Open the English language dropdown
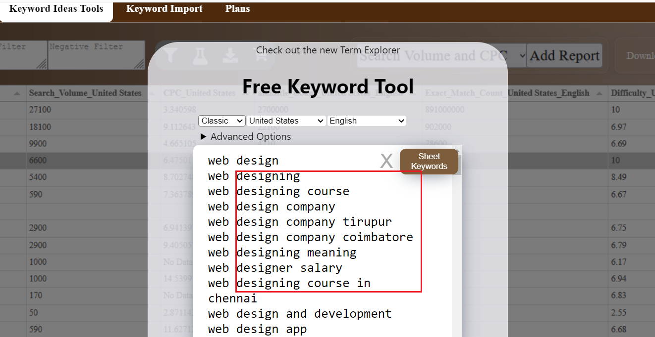The image size is (655, 337). coord(367,121)
